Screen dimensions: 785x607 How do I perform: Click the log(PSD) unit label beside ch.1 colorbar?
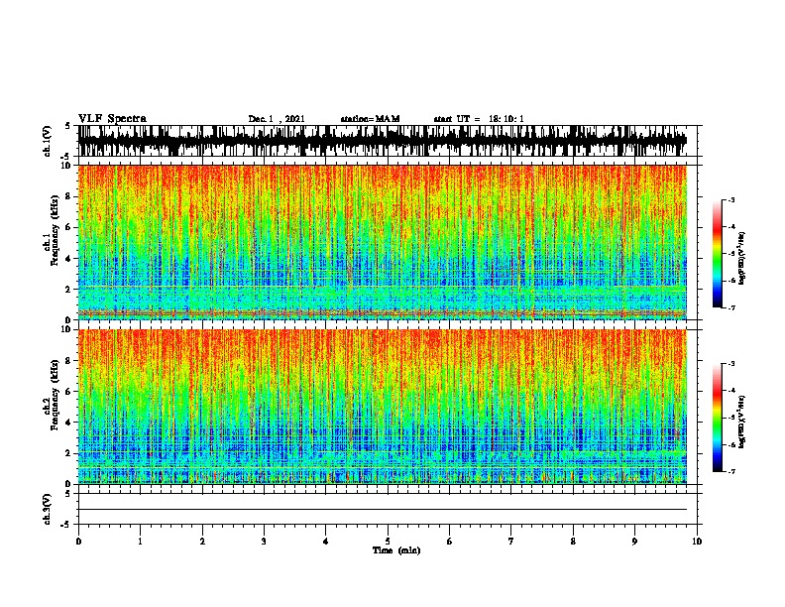[x=742, y=258]
